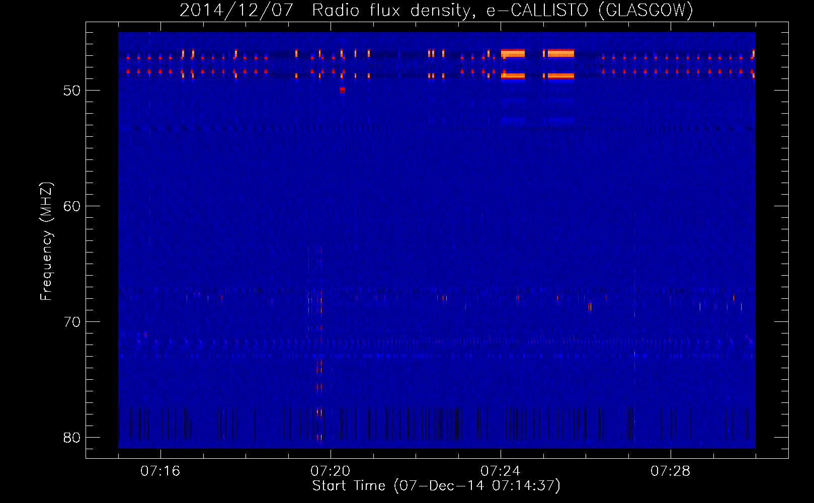
Task: Click the 07:16 time tick label
Action: point(160,471)
